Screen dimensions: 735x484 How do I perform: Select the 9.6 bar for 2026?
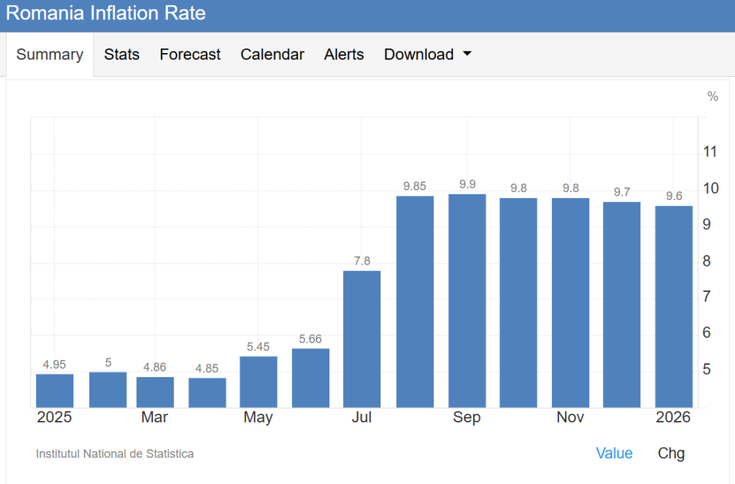point(673,307)
